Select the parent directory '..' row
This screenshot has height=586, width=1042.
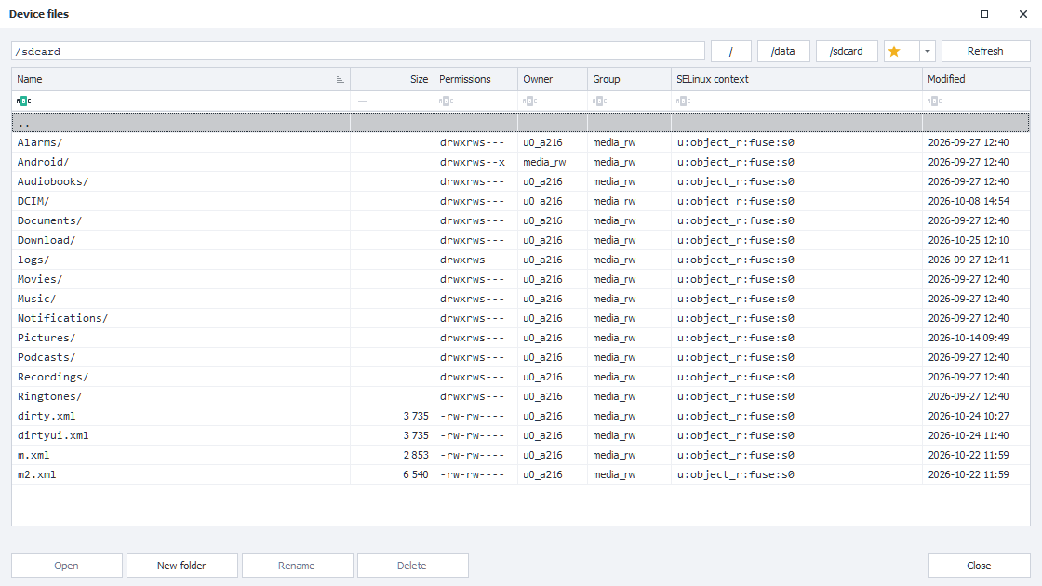[520, 123]
